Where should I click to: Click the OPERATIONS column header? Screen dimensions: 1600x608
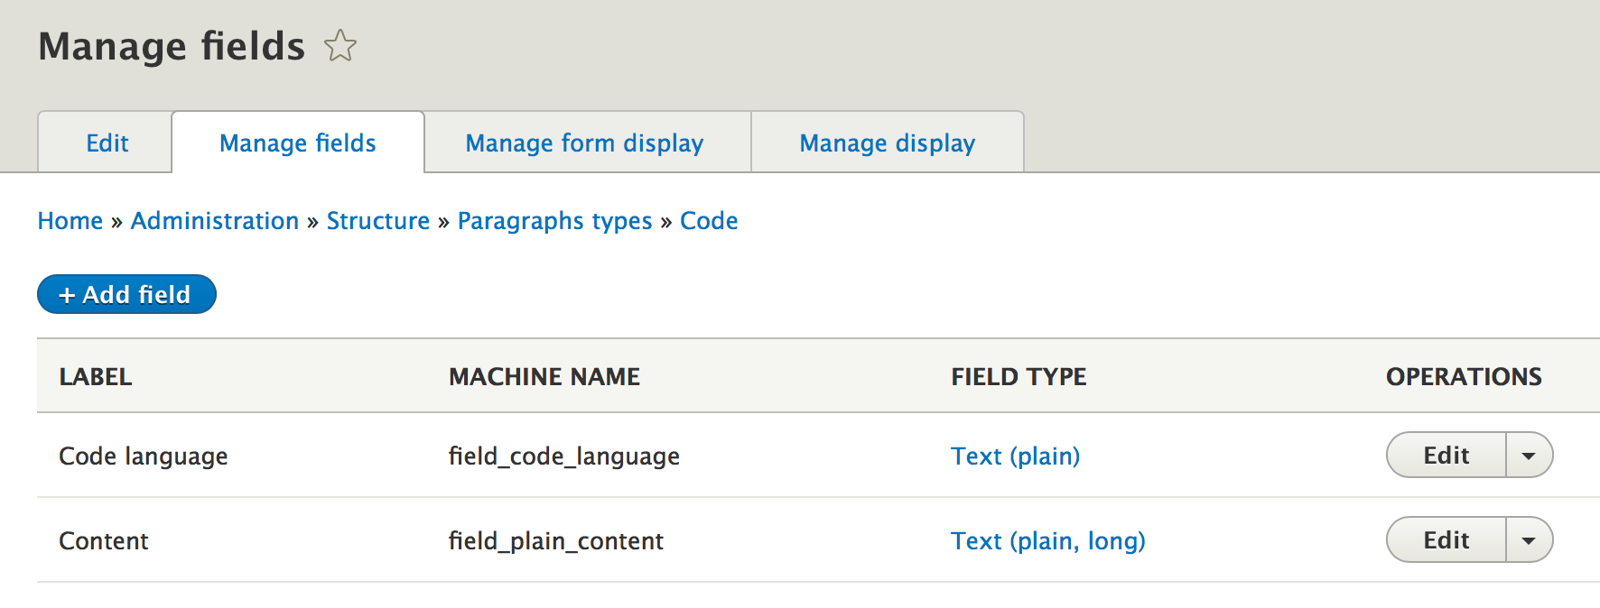point(1464,377)
